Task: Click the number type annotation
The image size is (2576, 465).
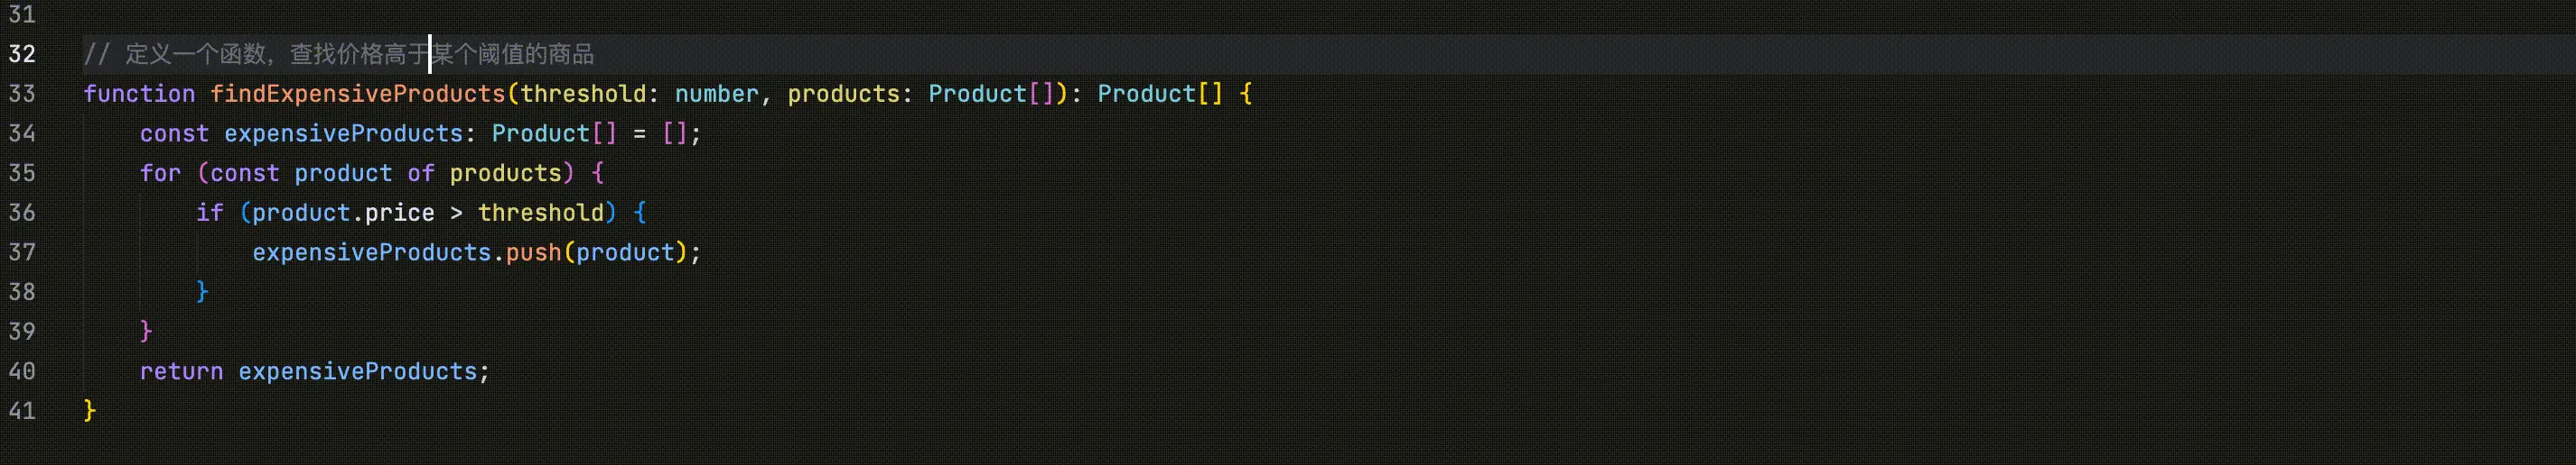Action: (x=716, y=94)
